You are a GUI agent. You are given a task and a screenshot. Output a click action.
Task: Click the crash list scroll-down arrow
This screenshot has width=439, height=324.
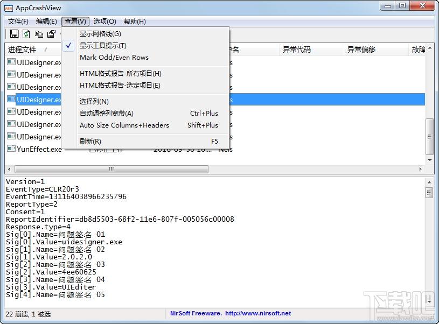click(430, 160)
